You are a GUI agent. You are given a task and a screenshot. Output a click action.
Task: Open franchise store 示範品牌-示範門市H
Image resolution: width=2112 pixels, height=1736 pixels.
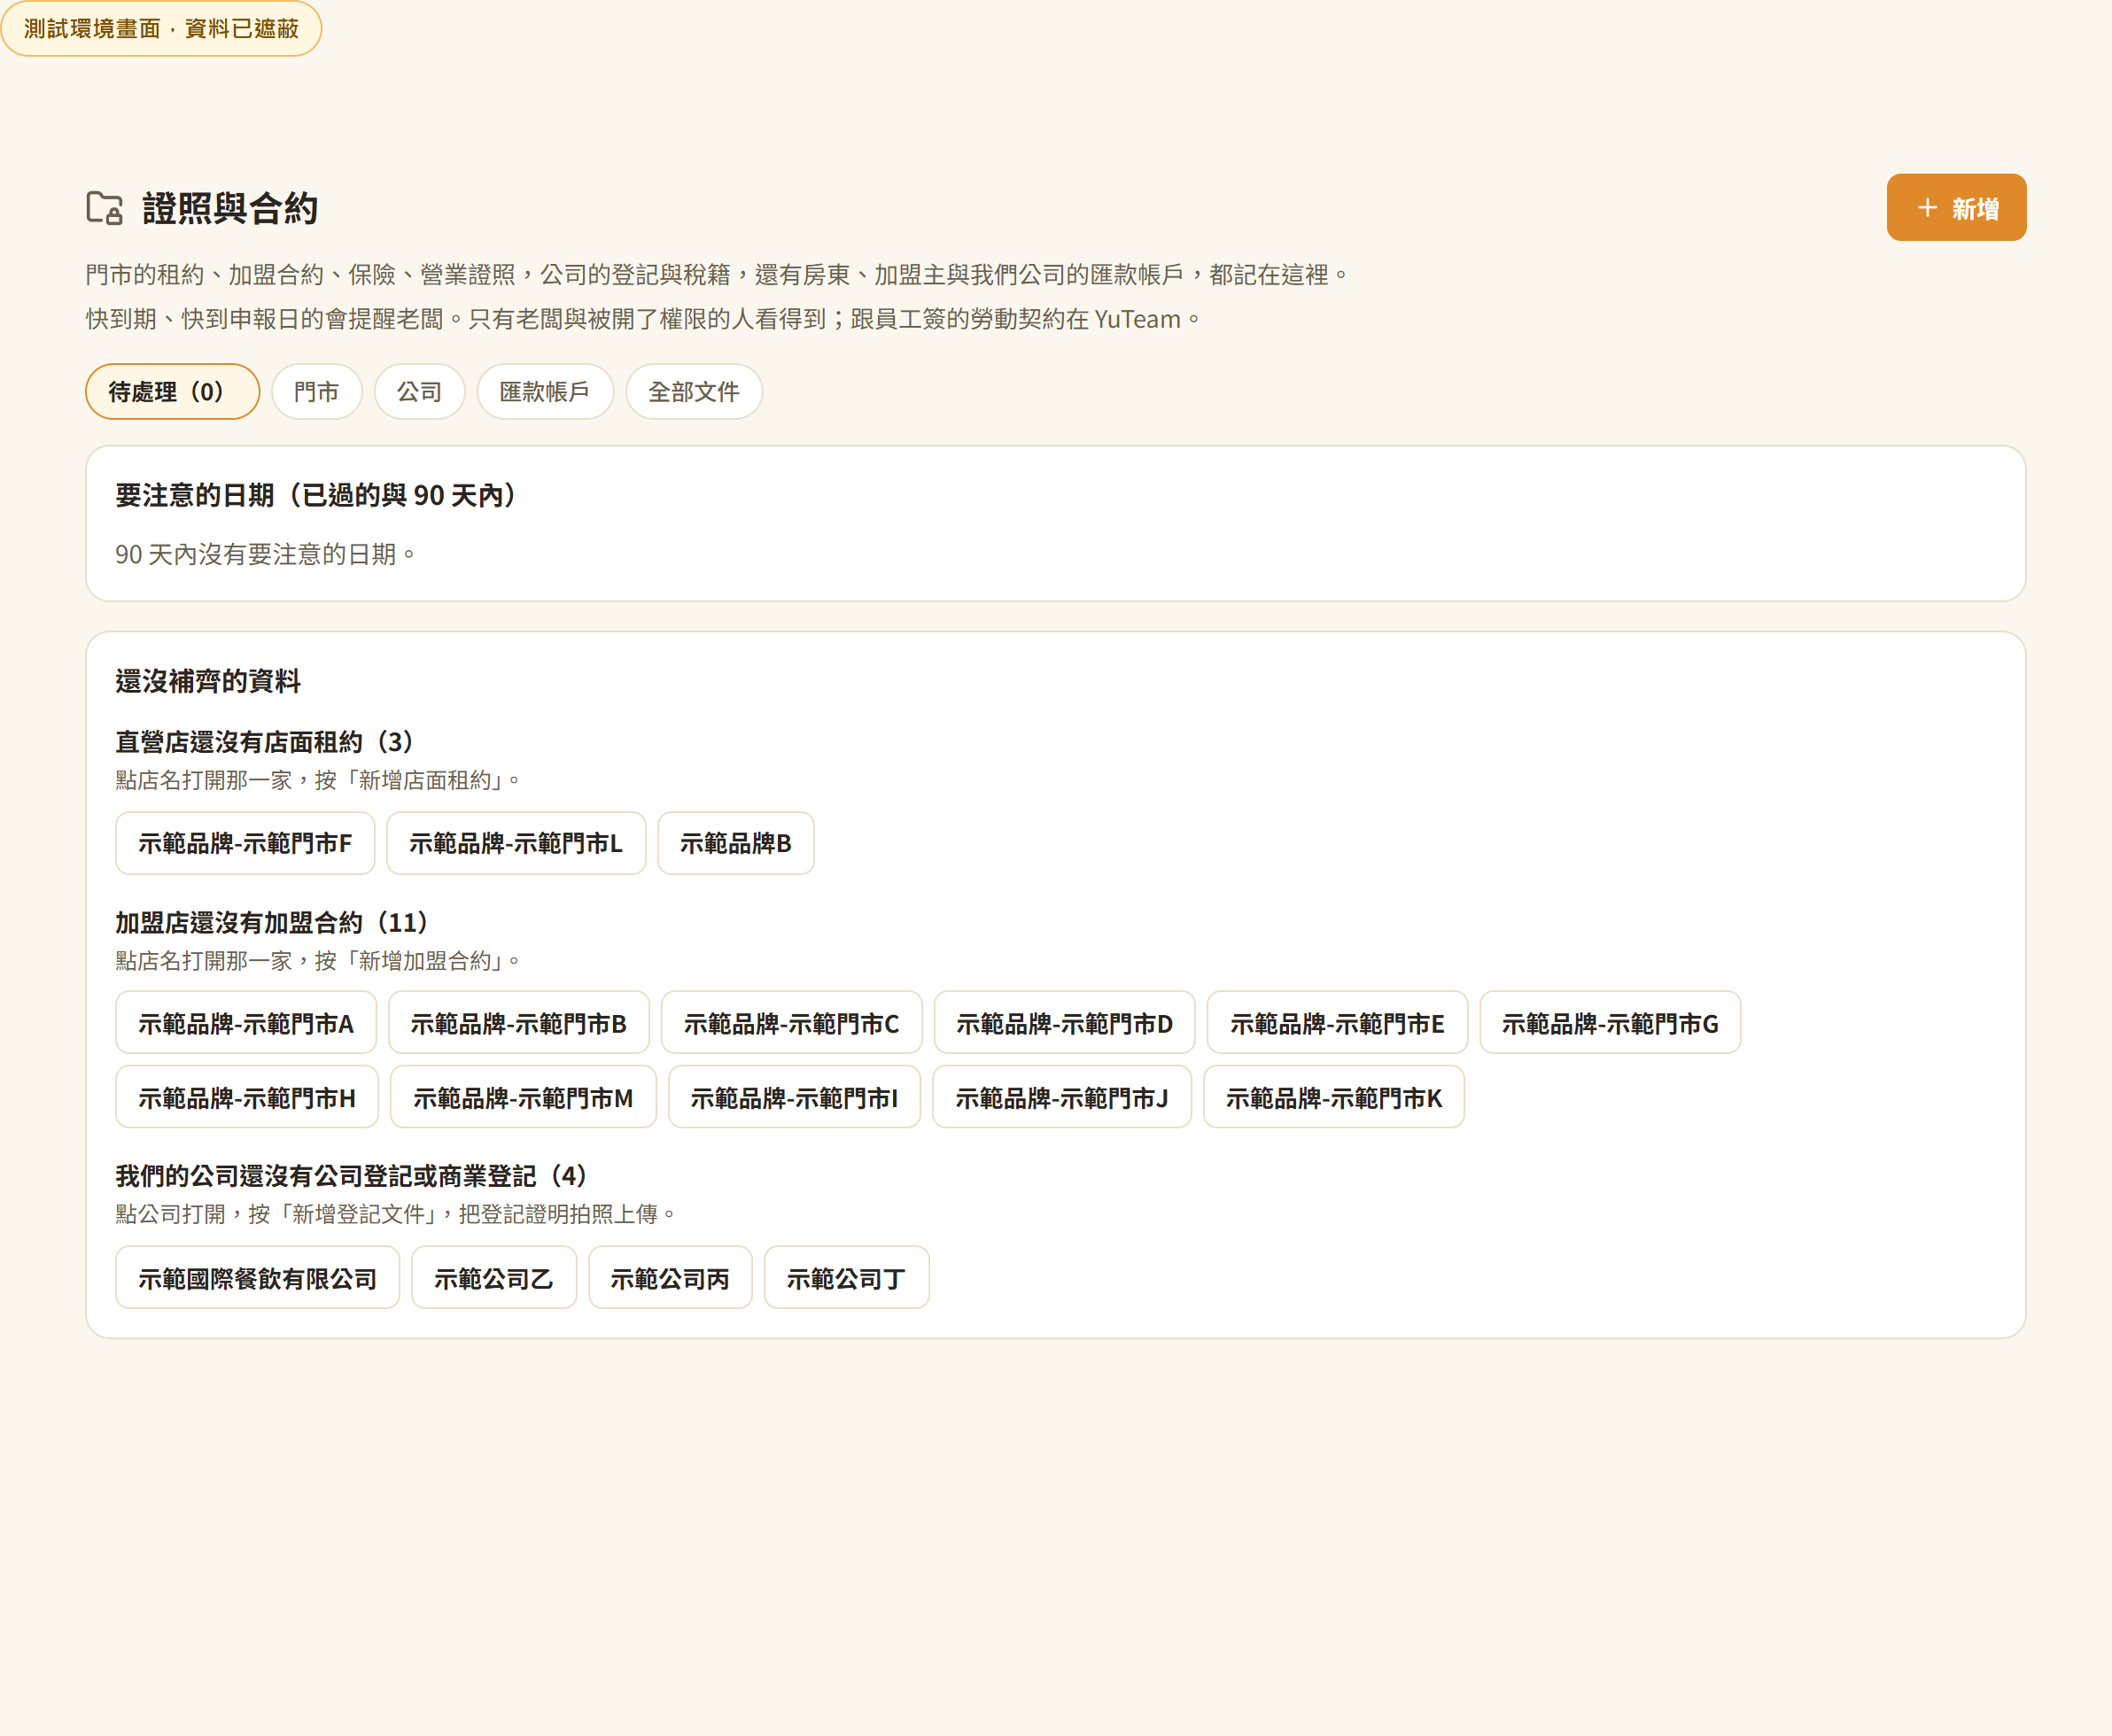[x=247, y=1097]
